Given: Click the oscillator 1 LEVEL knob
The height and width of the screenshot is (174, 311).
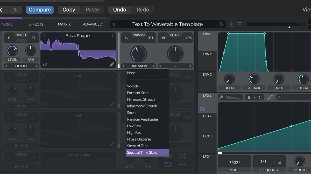Looking at the screenshot, I should point(12,51).
